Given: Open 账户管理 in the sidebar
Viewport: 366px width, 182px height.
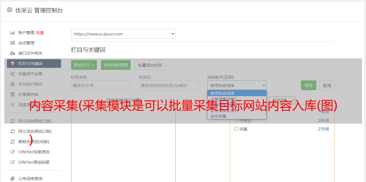Looking at the screenshot, I should (26, 33).
